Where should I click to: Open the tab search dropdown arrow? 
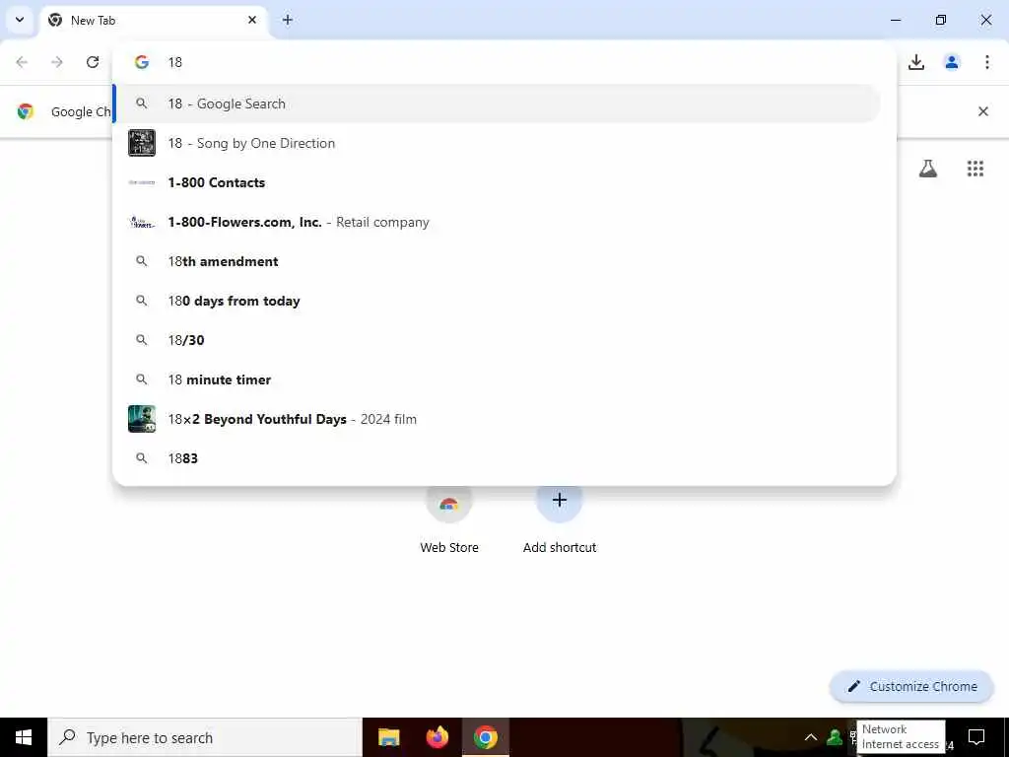tap(20, 20)
